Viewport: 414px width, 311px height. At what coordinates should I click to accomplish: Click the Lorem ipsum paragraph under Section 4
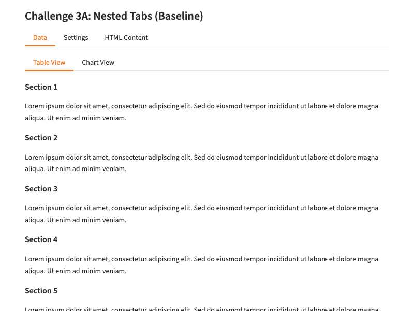click(x=201, y=259)
